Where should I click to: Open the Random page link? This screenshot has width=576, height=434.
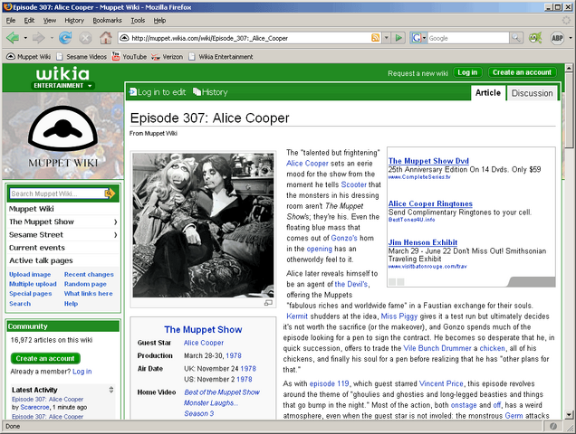[85, 284]
